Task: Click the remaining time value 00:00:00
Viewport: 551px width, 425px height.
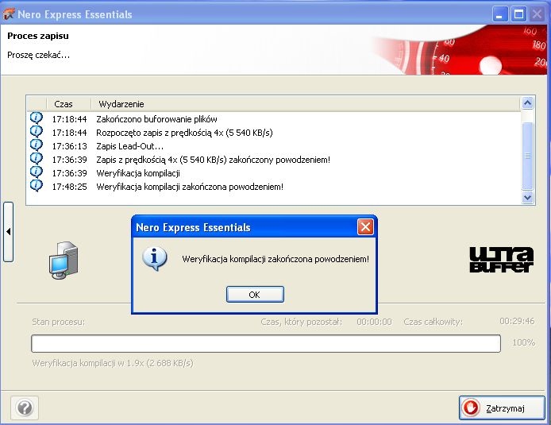Action: (374, 322)
